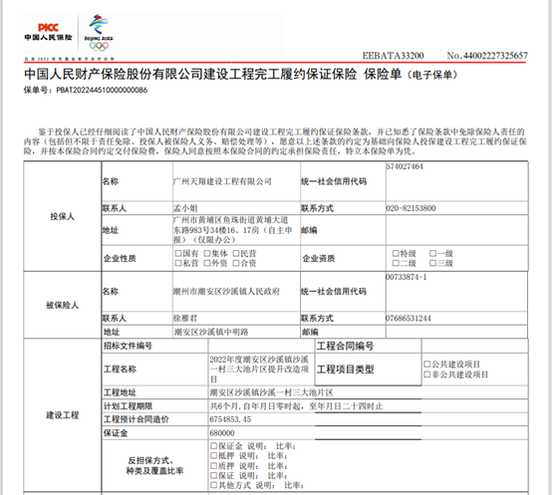Click the 招标文件编号 label
The width and height of the screenshot is (552, 495).
coord(128,346)
